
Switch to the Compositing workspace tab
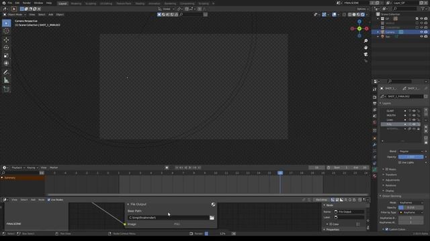click(187, 3)
